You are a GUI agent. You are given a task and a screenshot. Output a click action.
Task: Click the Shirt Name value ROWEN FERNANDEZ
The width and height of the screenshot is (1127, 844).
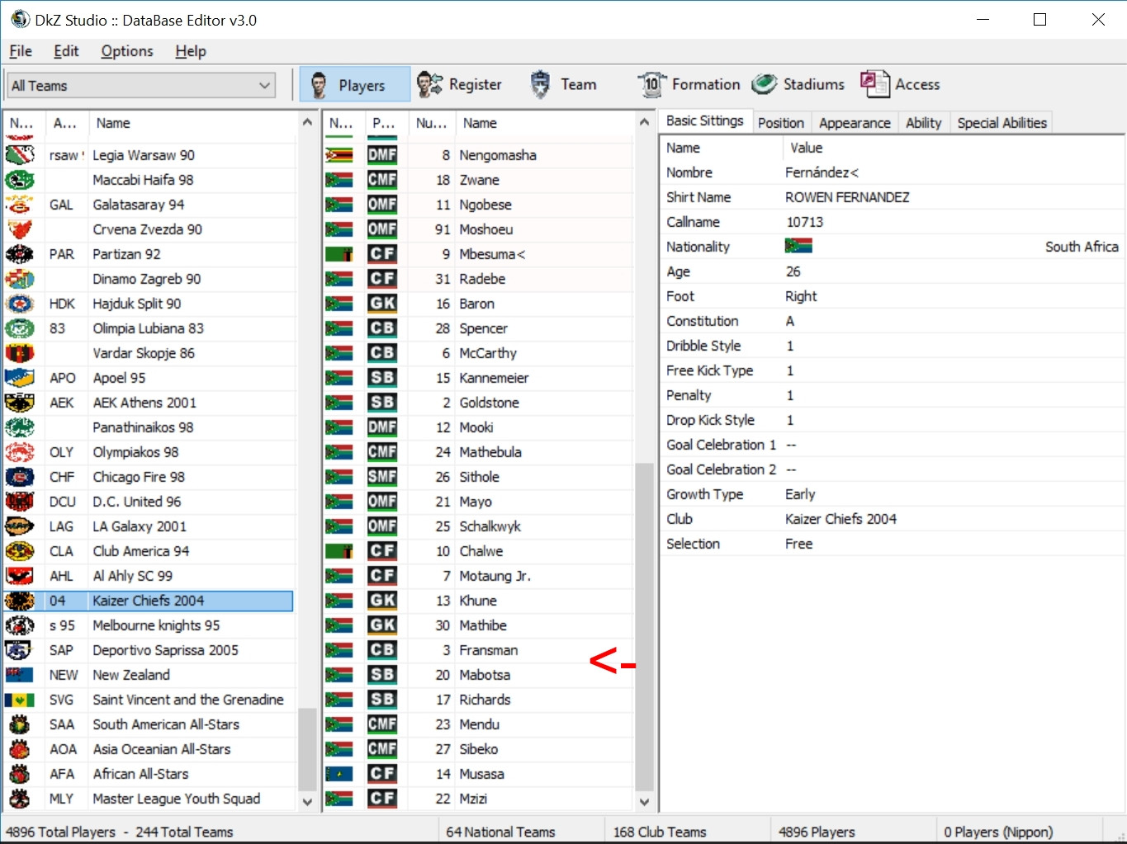click(x=847, y=197)
